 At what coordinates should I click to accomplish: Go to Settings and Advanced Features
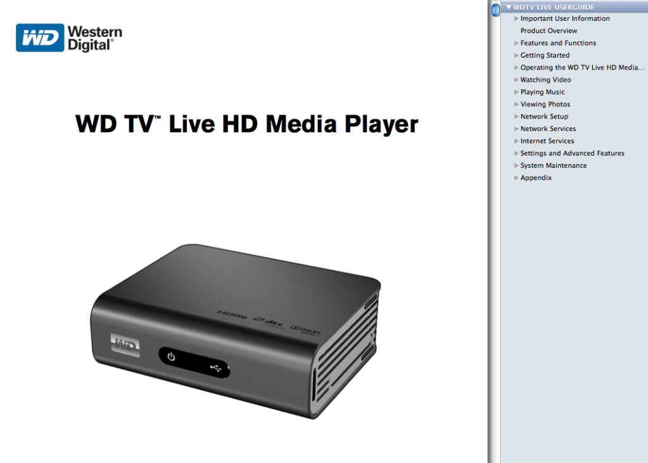coord(572,153)
